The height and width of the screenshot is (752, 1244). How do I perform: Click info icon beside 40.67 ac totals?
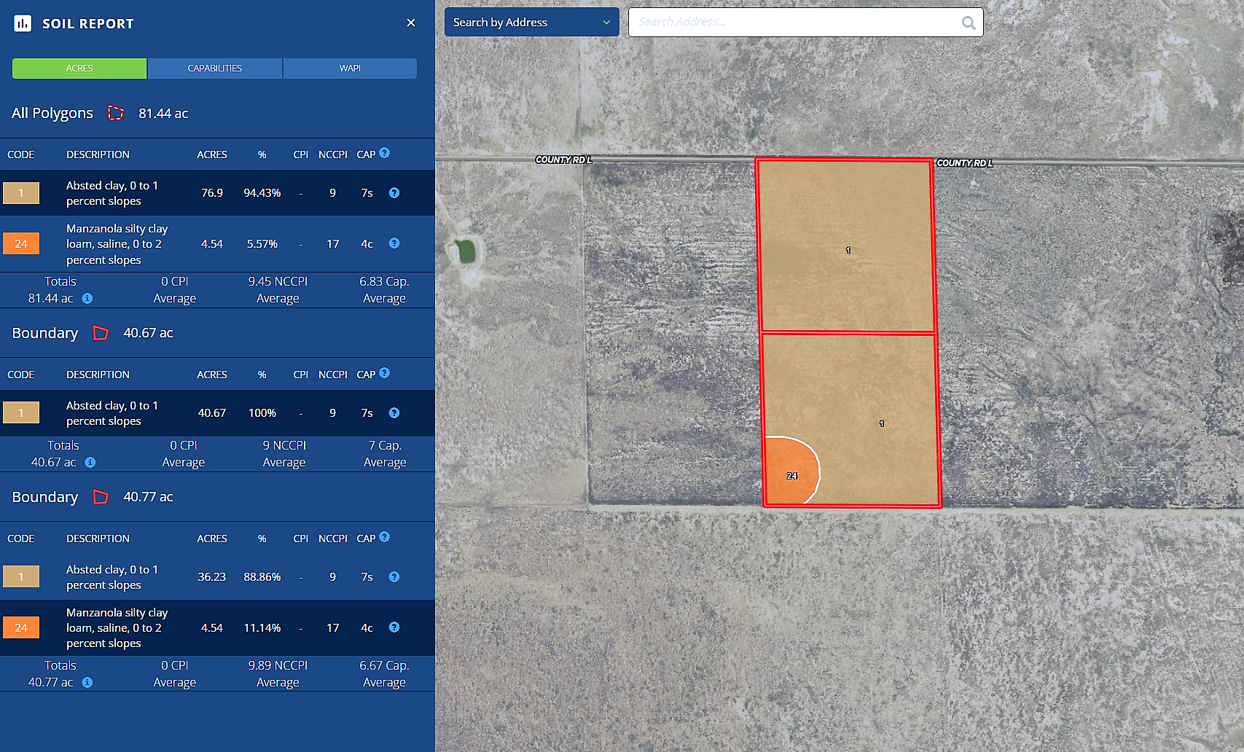coord(90,463)
